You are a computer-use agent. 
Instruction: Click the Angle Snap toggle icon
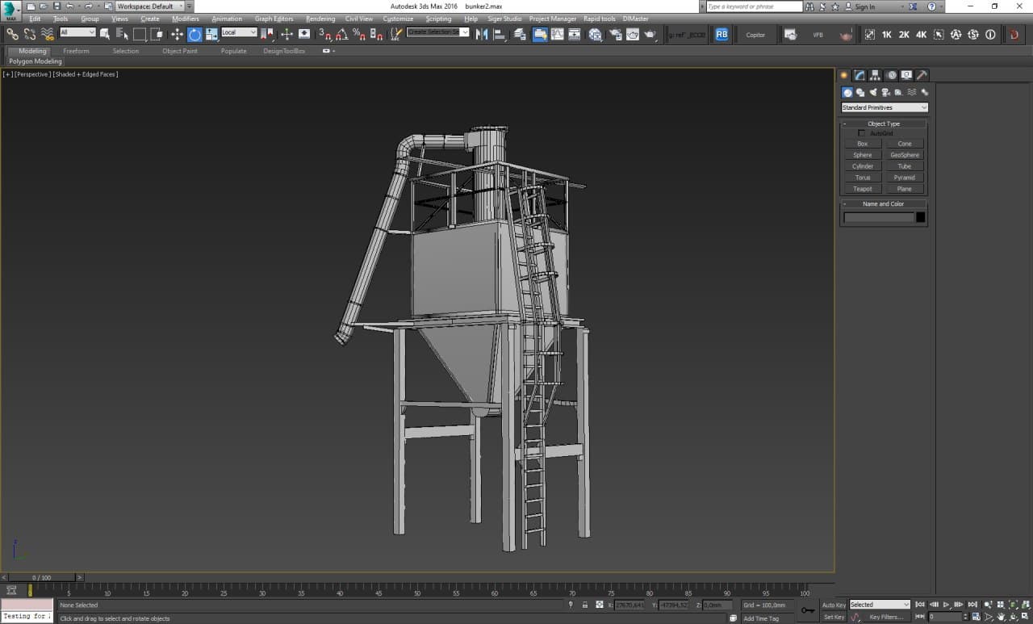coord(341,34)
